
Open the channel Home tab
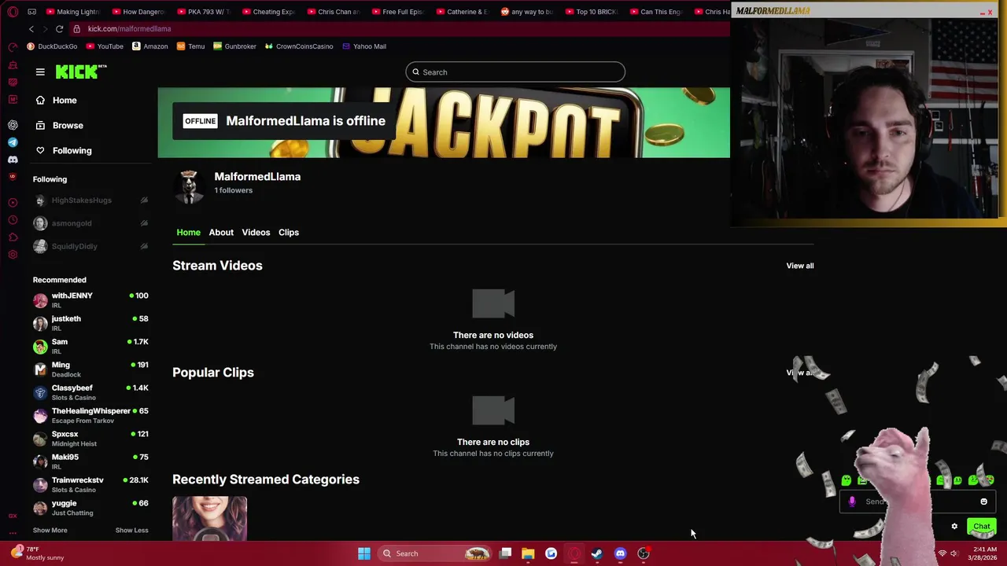click(188, 233)
